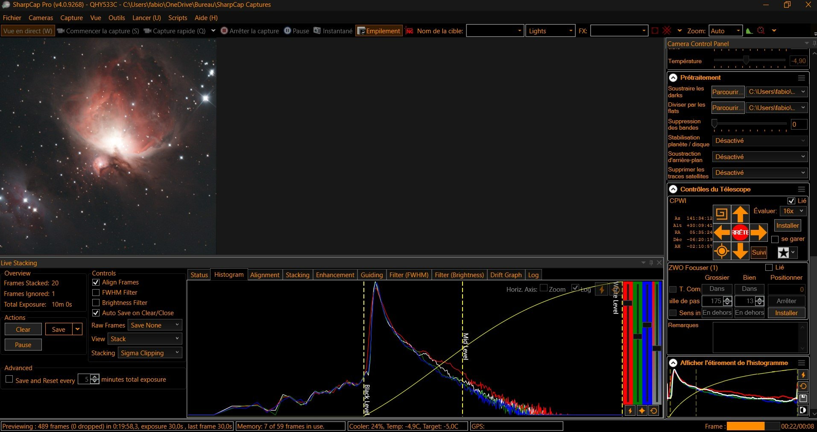Enable Save and Reset every checkbox
817x432 pixels.
coord(9,379)
